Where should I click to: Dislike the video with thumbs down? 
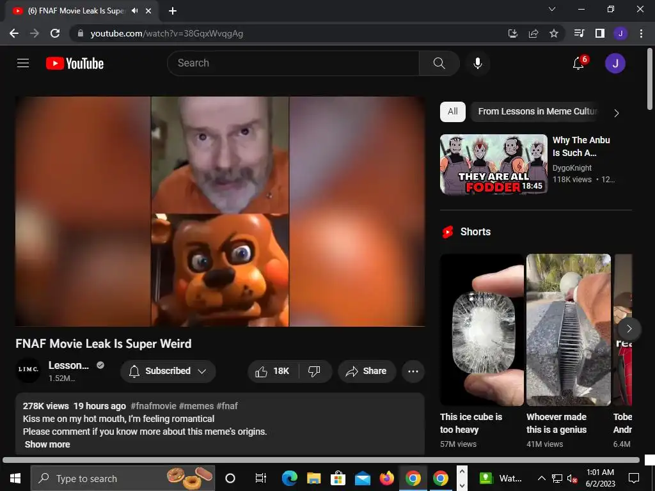[x=314, y=371]
